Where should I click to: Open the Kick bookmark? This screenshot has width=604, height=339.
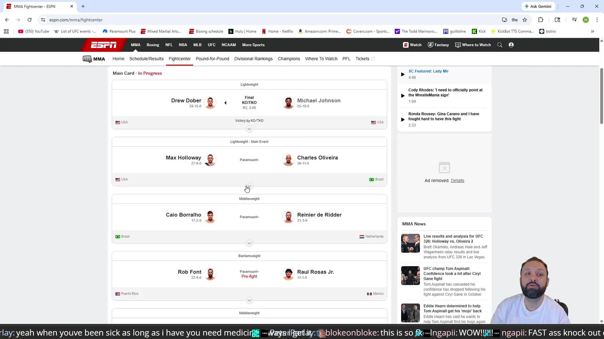tap(478, 32)
